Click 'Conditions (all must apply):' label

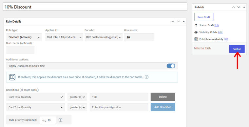22,90
